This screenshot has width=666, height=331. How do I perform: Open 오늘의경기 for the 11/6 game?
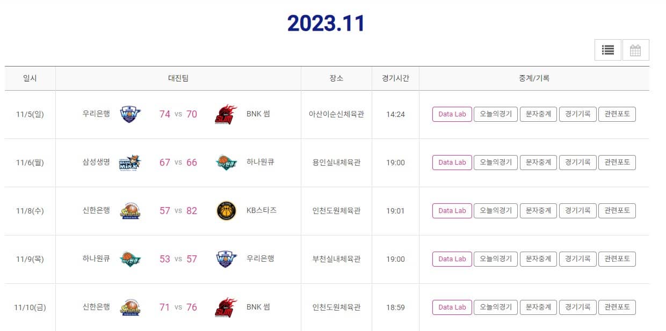coord(495,163)
